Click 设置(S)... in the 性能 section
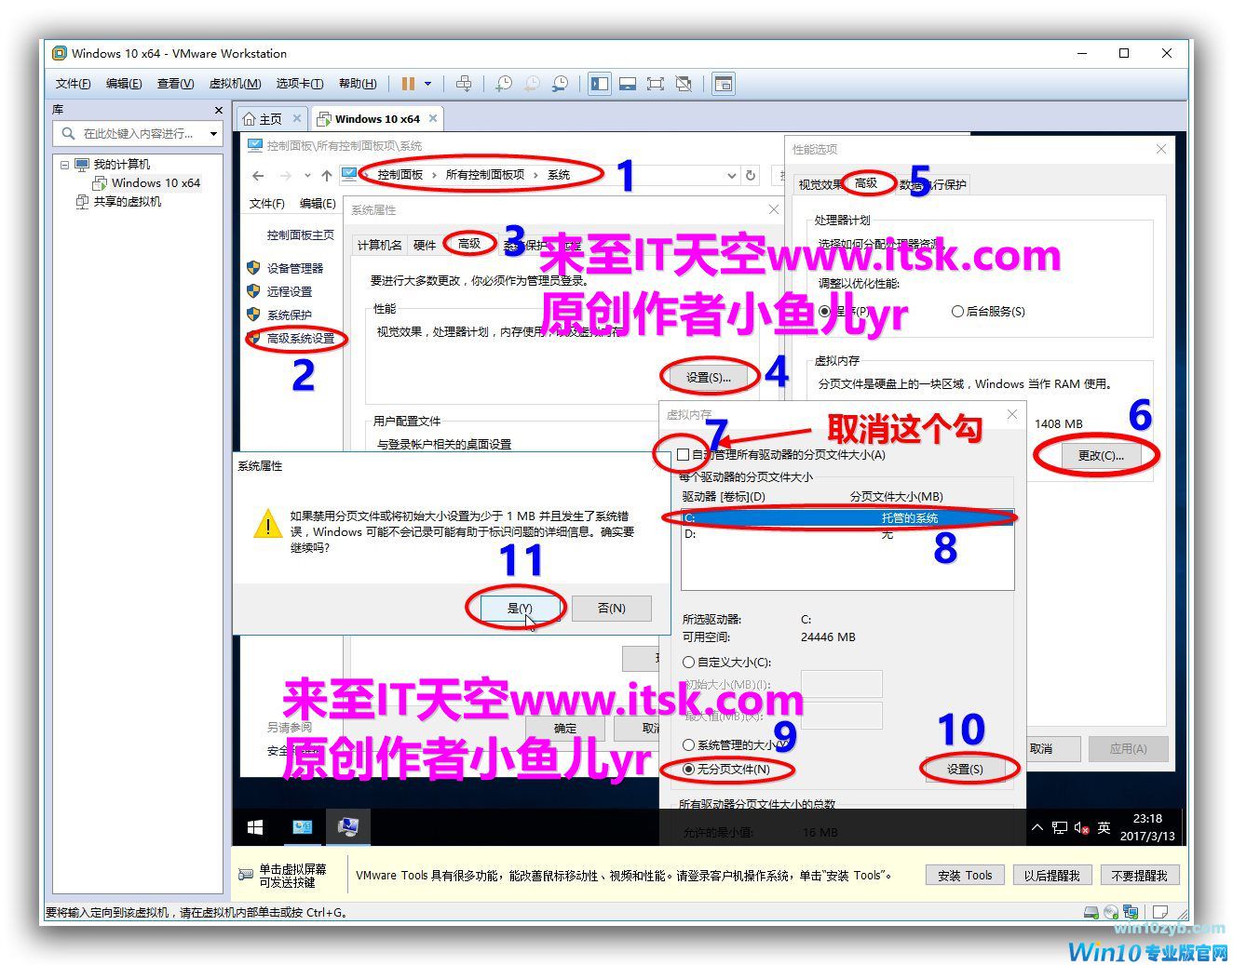This screenshot has height=965, width=1233. click(x=709, y=378)
